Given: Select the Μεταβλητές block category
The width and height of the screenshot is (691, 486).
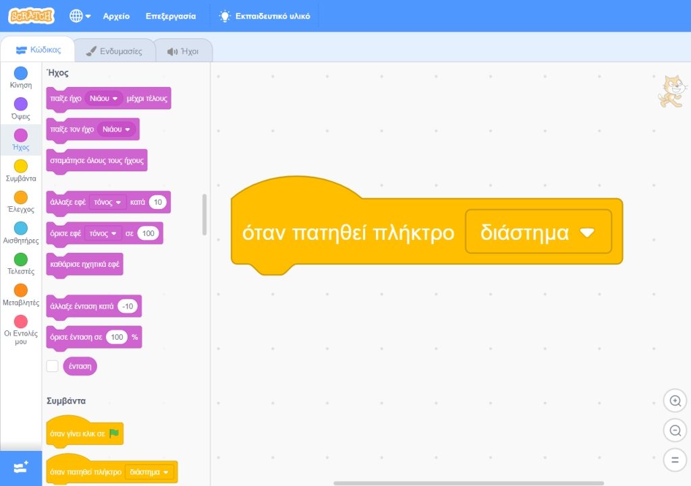Looking at the screenshot, I should click(21, 291).
